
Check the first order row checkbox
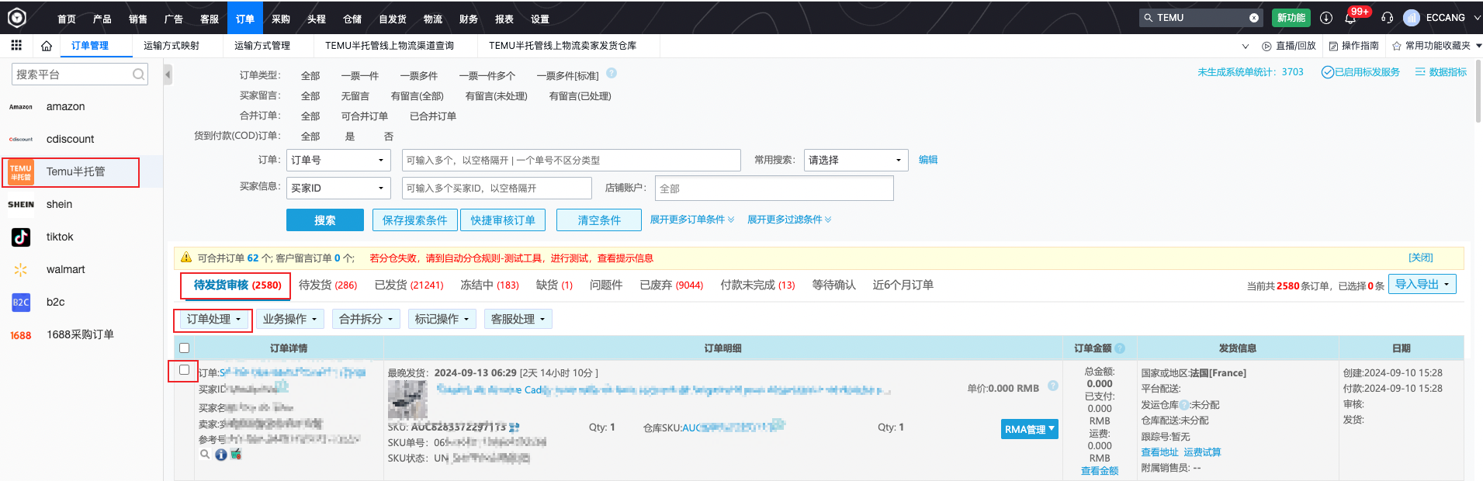point(184,370)
